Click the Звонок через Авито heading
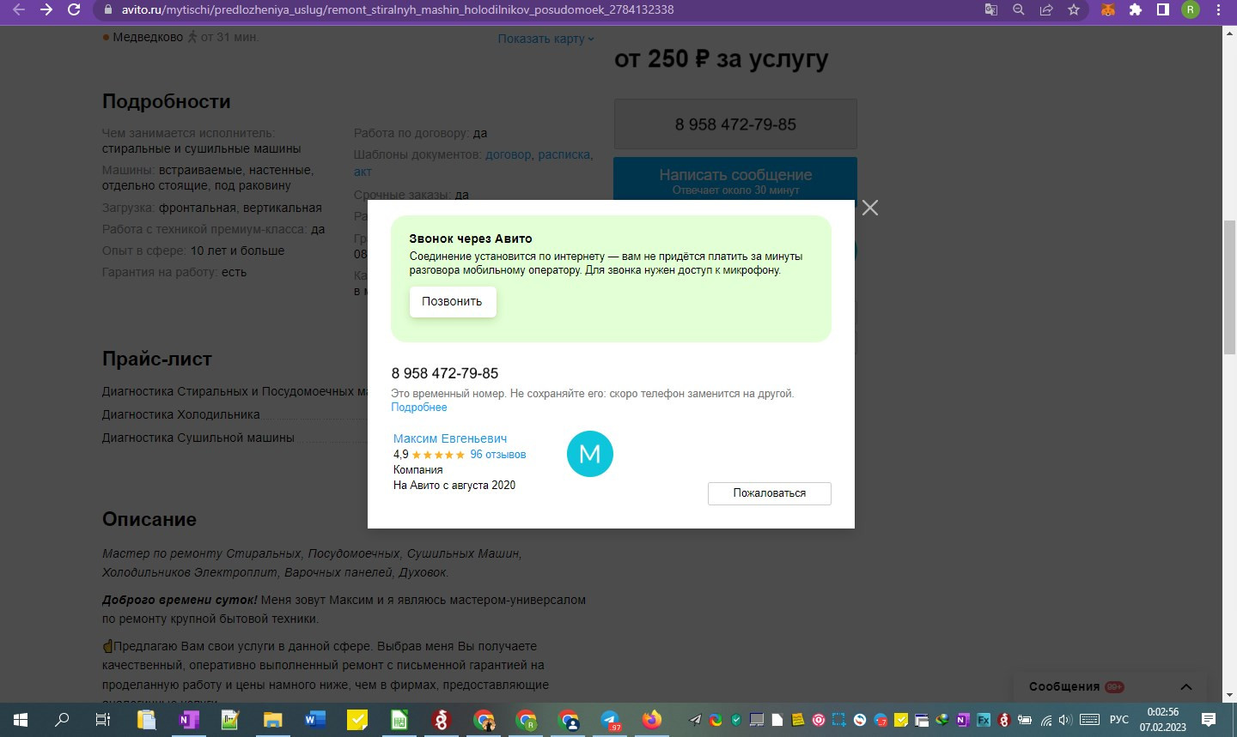The width and height of the screenshot is (1237, 737). (x=471, y=239)
